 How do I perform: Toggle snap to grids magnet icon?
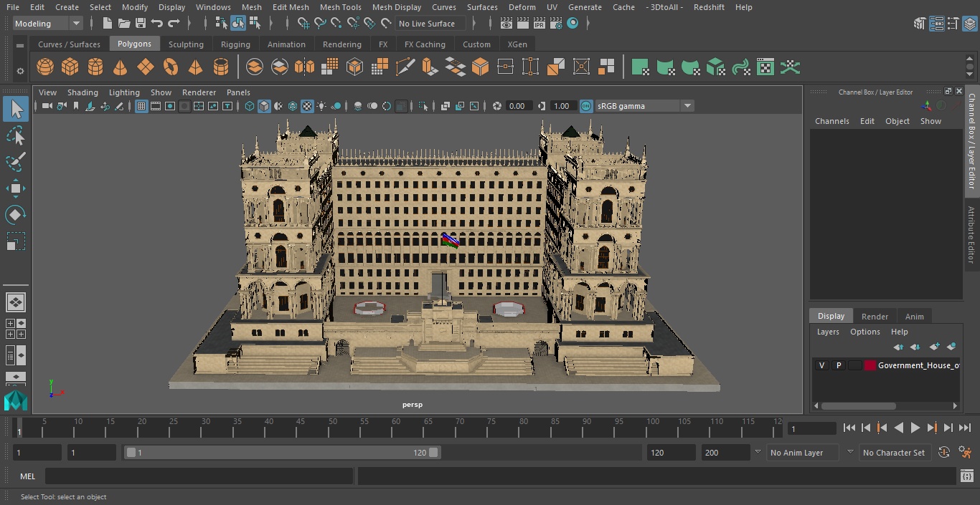(303, 24)
